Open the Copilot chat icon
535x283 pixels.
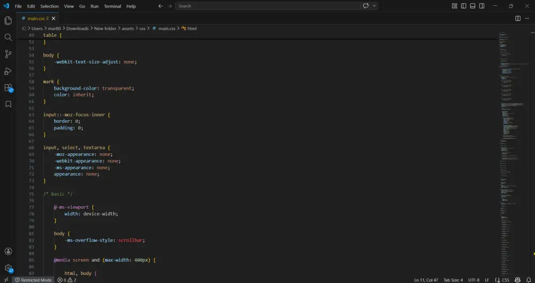[x=366, y=6]
